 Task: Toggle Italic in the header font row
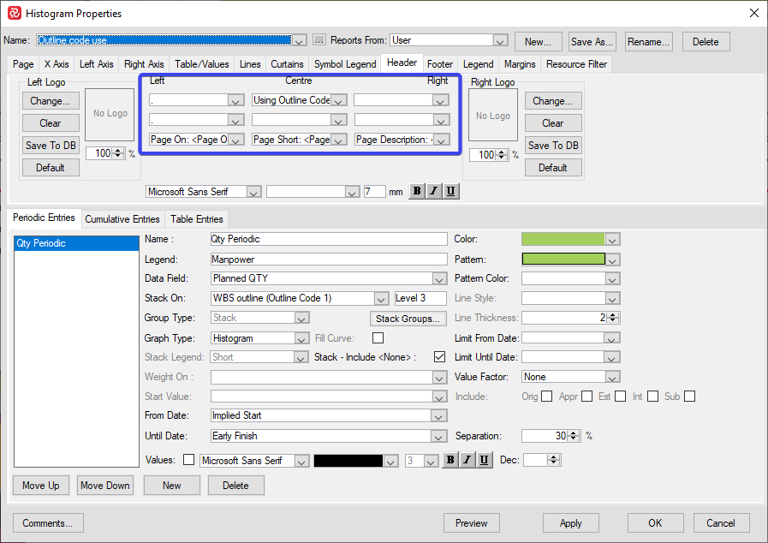434,192
